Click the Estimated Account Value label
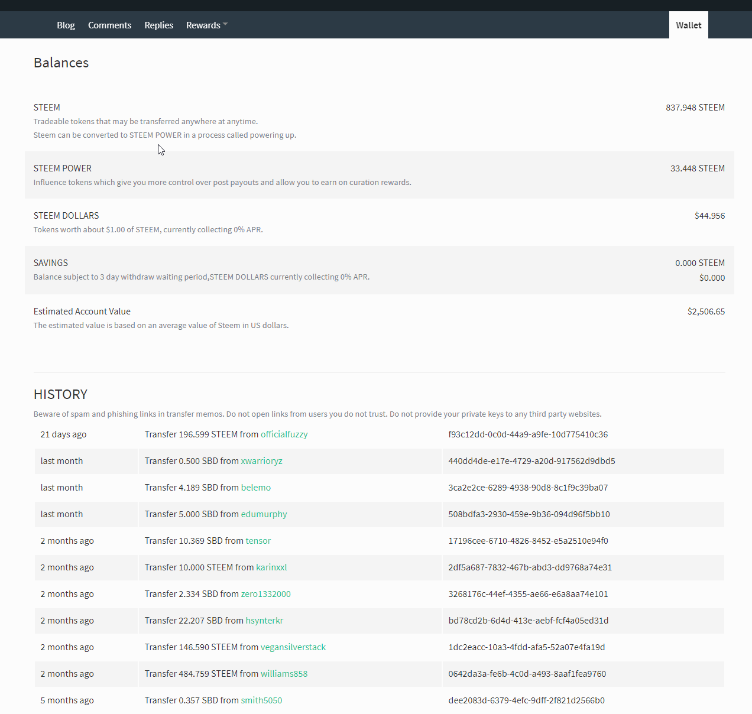Image resolution: width=752 pixels, height=714 pixels. point(82,311)
